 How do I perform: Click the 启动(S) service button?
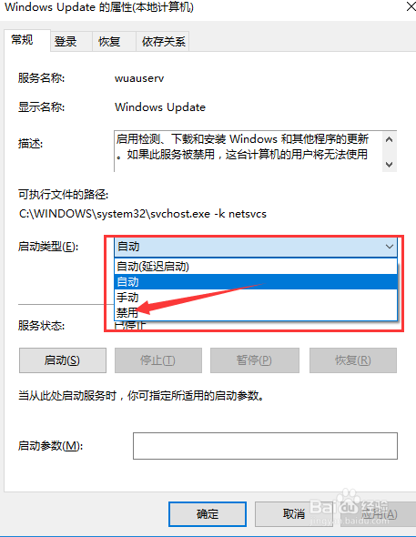63,360
